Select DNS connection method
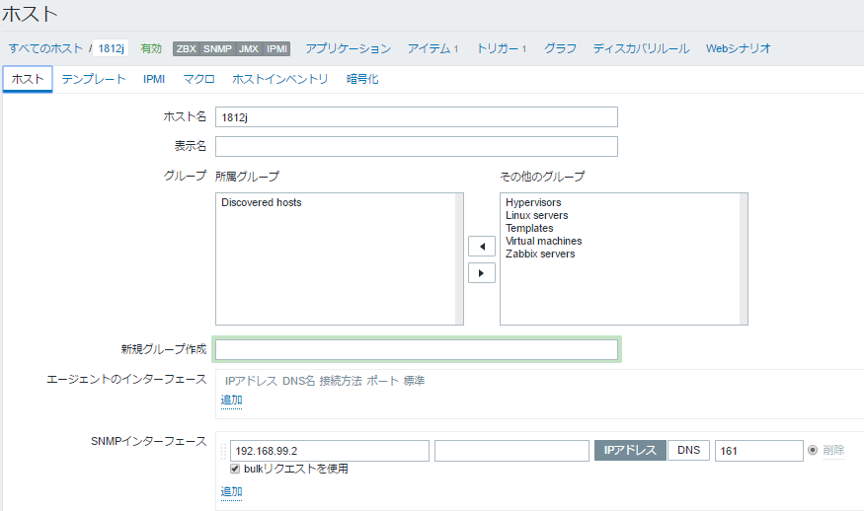This screenshot has height=511, width=864. 689,450
